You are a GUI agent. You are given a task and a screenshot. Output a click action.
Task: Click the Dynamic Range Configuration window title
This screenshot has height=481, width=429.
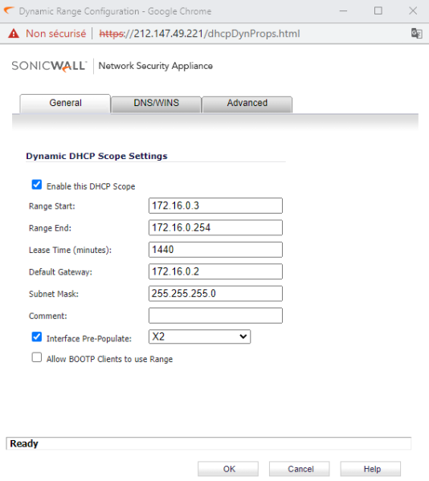(x=115, y=11)
